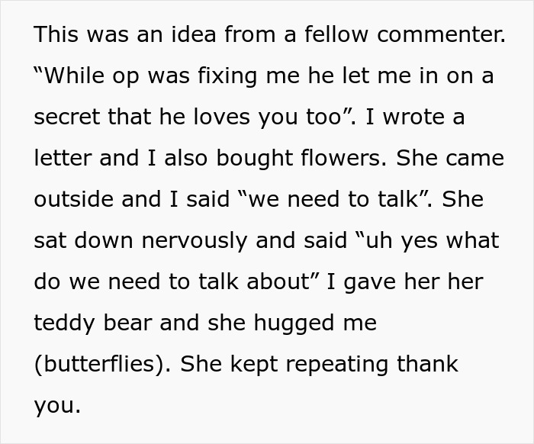Click the word "letter"
The height and width of the screenshot is (444, 534).
point(64,159)
